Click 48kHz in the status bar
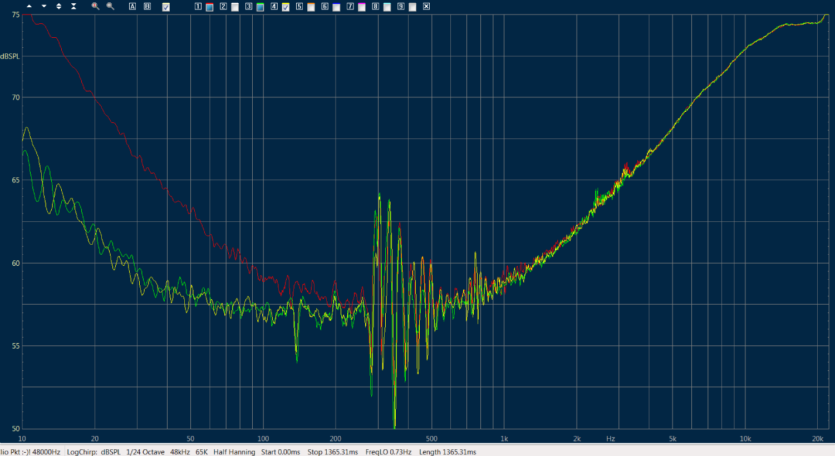The image size is (835, 456). pyautogui.click(x=180, y=452)
